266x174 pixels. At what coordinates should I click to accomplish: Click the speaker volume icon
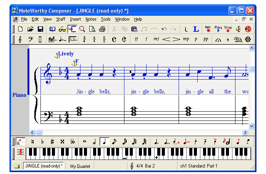click(238, 29)
